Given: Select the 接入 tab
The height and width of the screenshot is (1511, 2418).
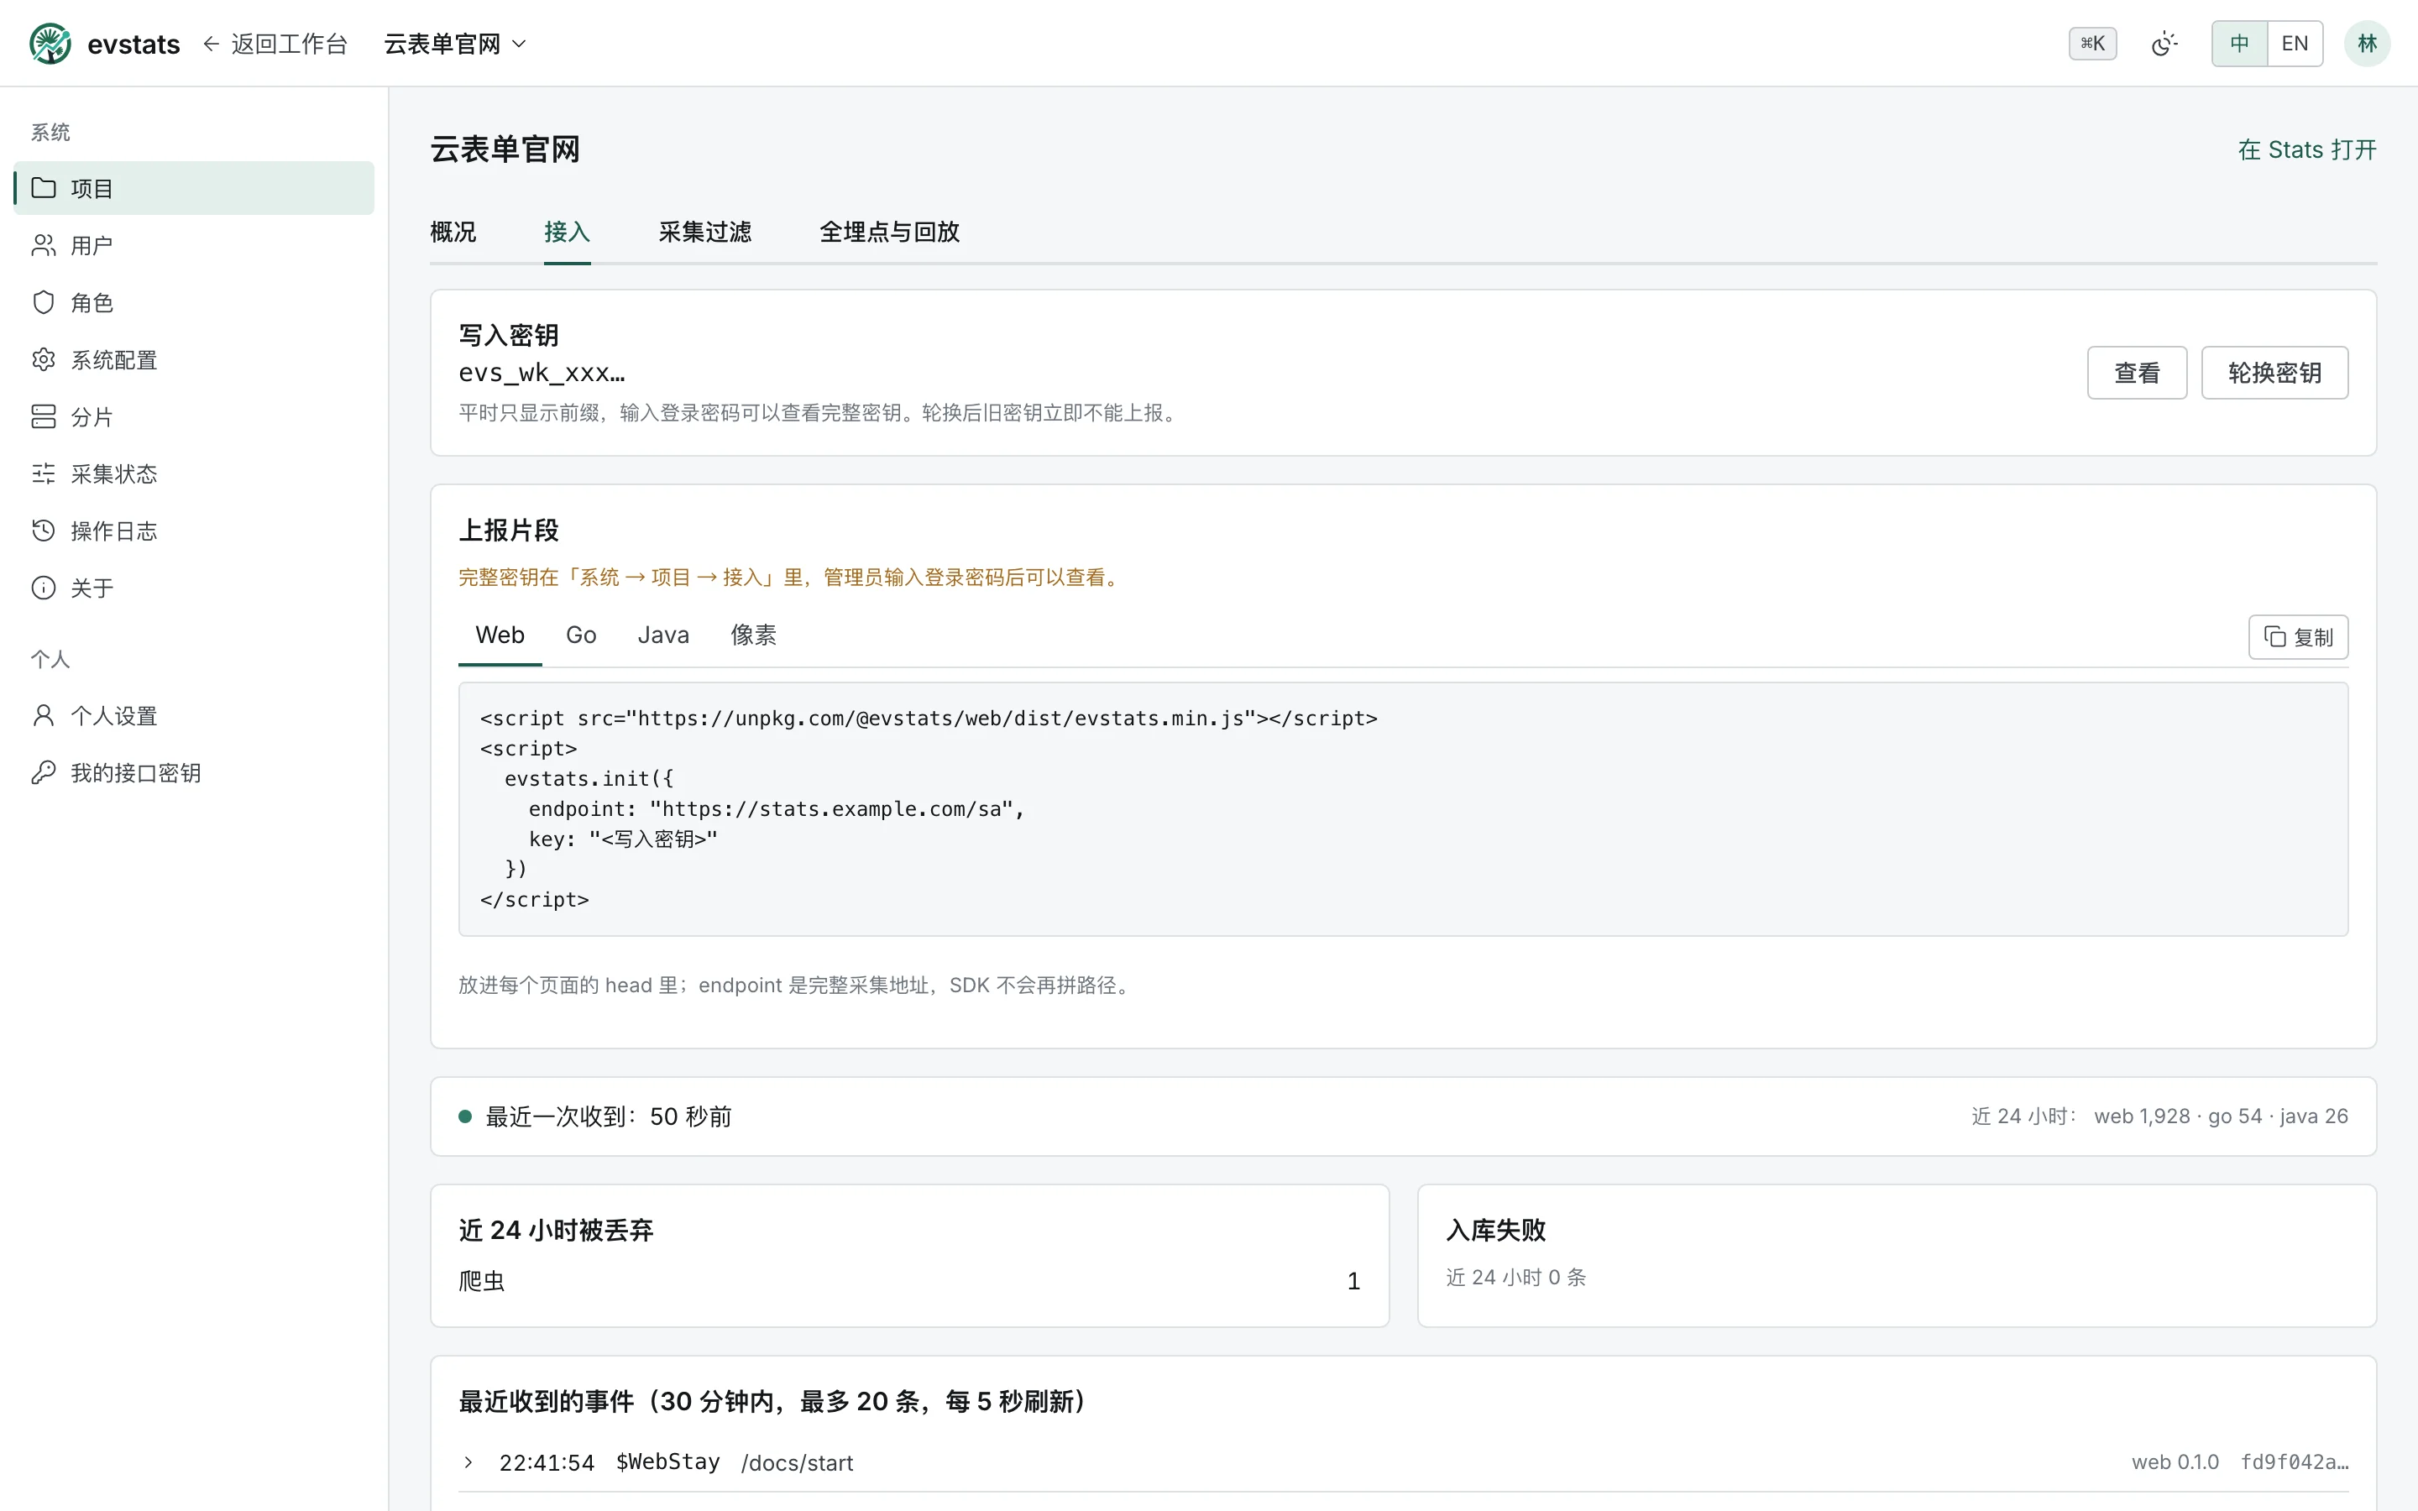Looking at the screenshot, I should [567, 232].
